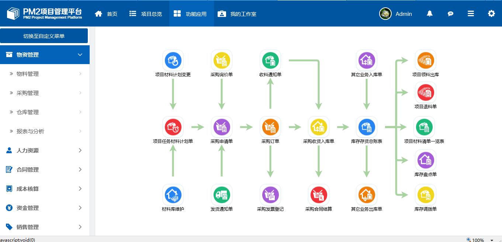Viewport: 502px width, 242px height.
Task: Open the chat message bubble icon
Action: click(x=450, y=14)
